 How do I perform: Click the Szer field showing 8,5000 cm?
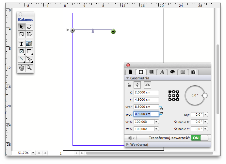146,107
